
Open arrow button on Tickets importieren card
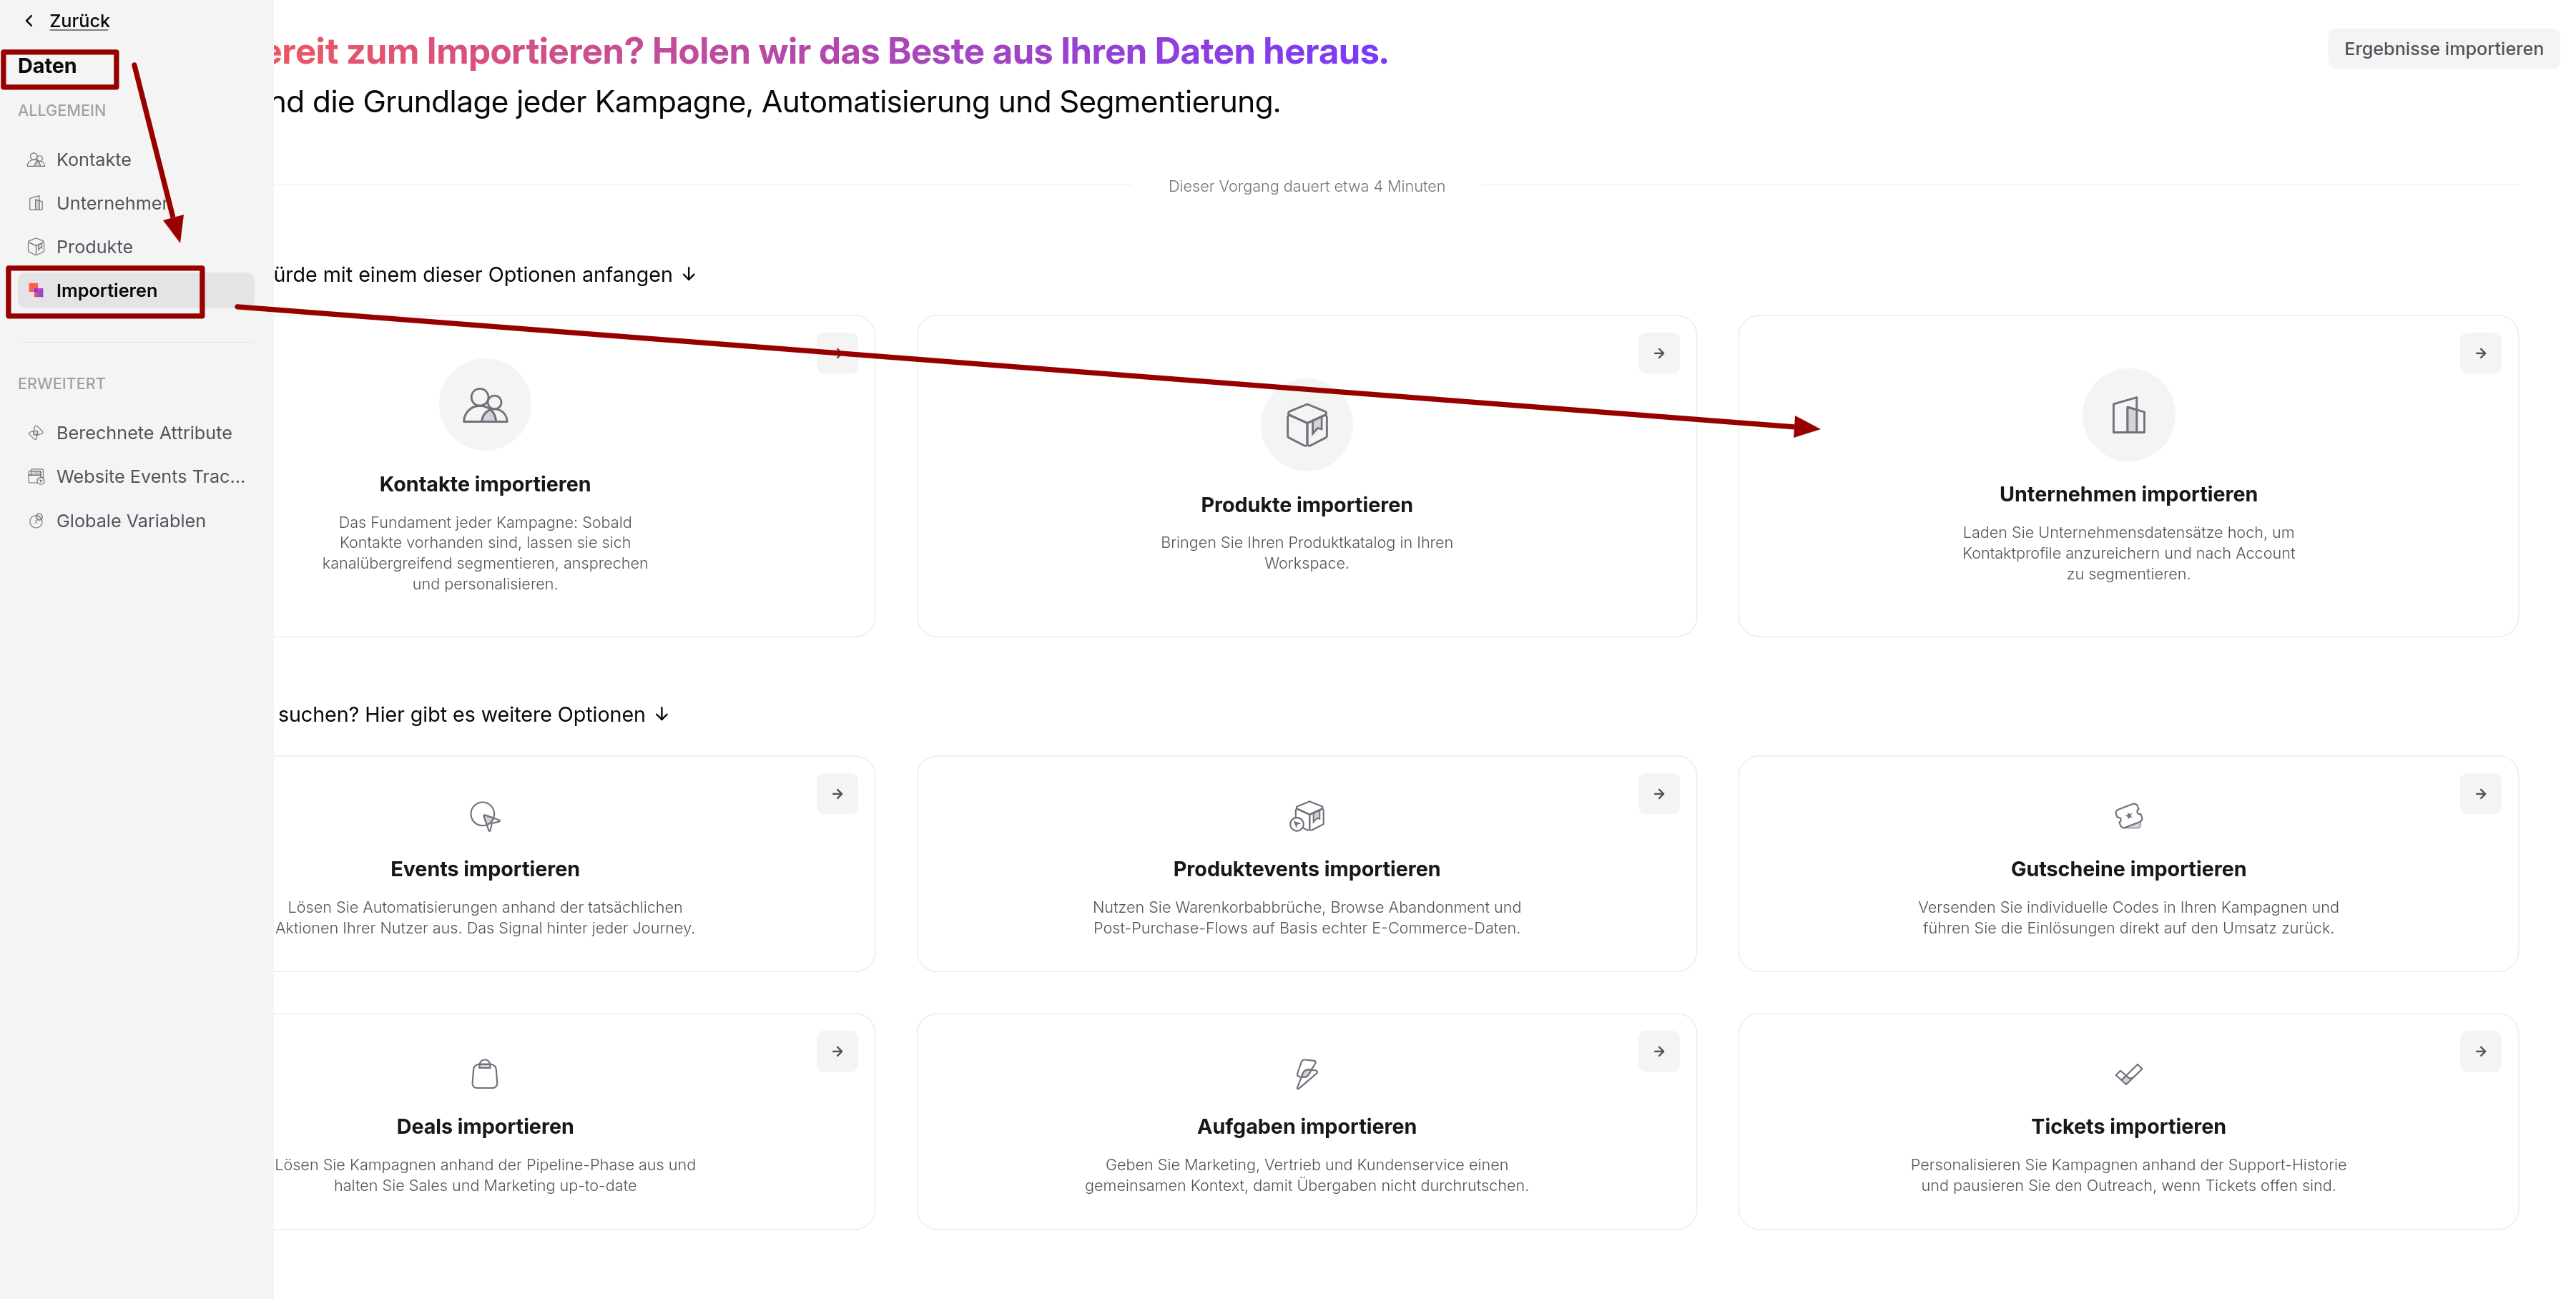tap(2480, 1051)
